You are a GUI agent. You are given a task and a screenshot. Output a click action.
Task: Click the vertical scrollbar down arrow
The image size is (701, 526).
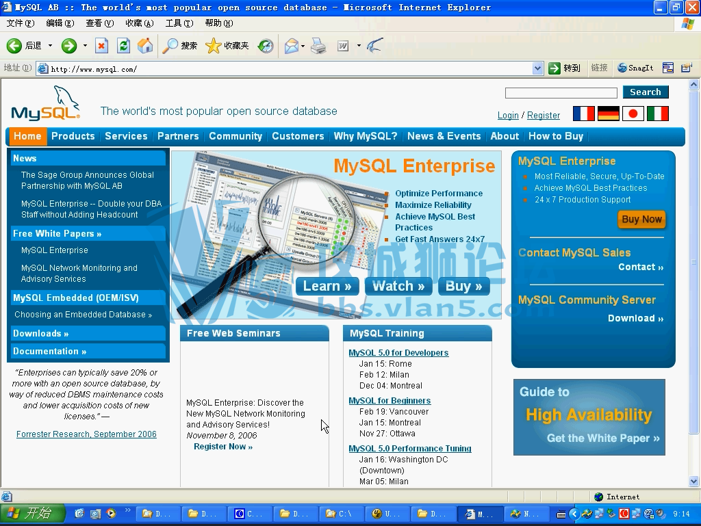pyautogui.click(x=694, y=482)
